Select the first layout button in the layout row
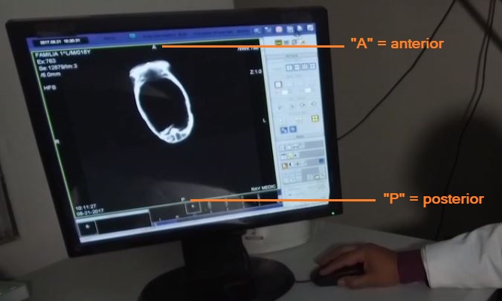Screen dimensions: 502x301 tap(288, 68)
